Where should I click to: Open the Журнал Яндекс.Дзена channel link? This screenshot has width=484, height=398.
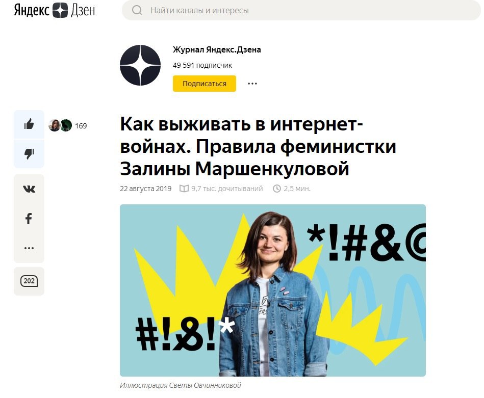pyautogui.click(x=217, y=49)
